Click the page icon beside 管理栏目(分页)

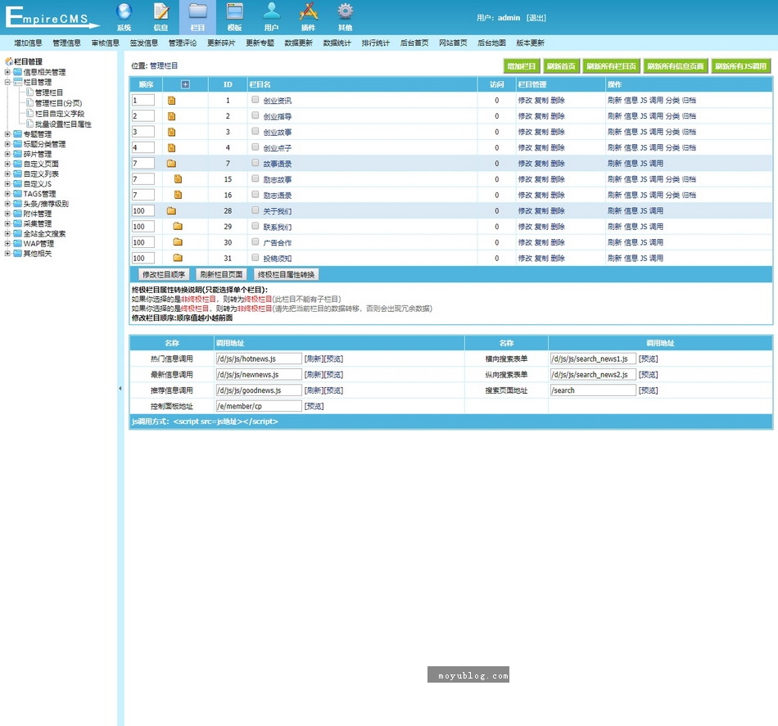click(30, 102)
